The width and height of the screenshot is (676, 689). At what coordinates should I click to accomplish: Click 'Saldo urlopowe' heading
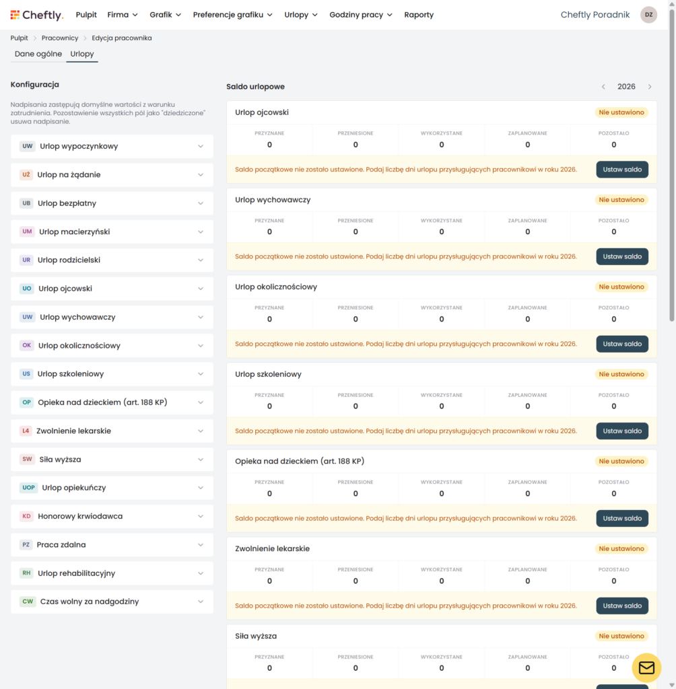tap(256, 87)
